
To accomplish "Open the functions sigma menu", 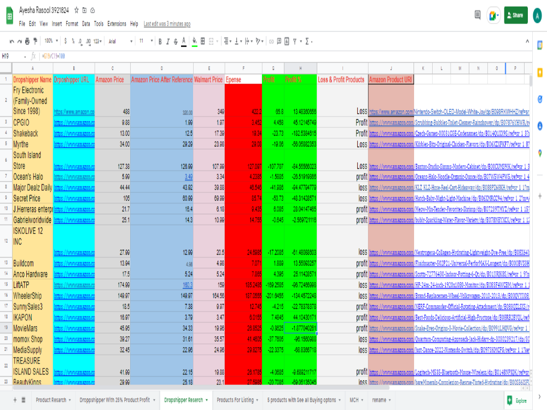I will pyautogui.click(x=307, y=42).
